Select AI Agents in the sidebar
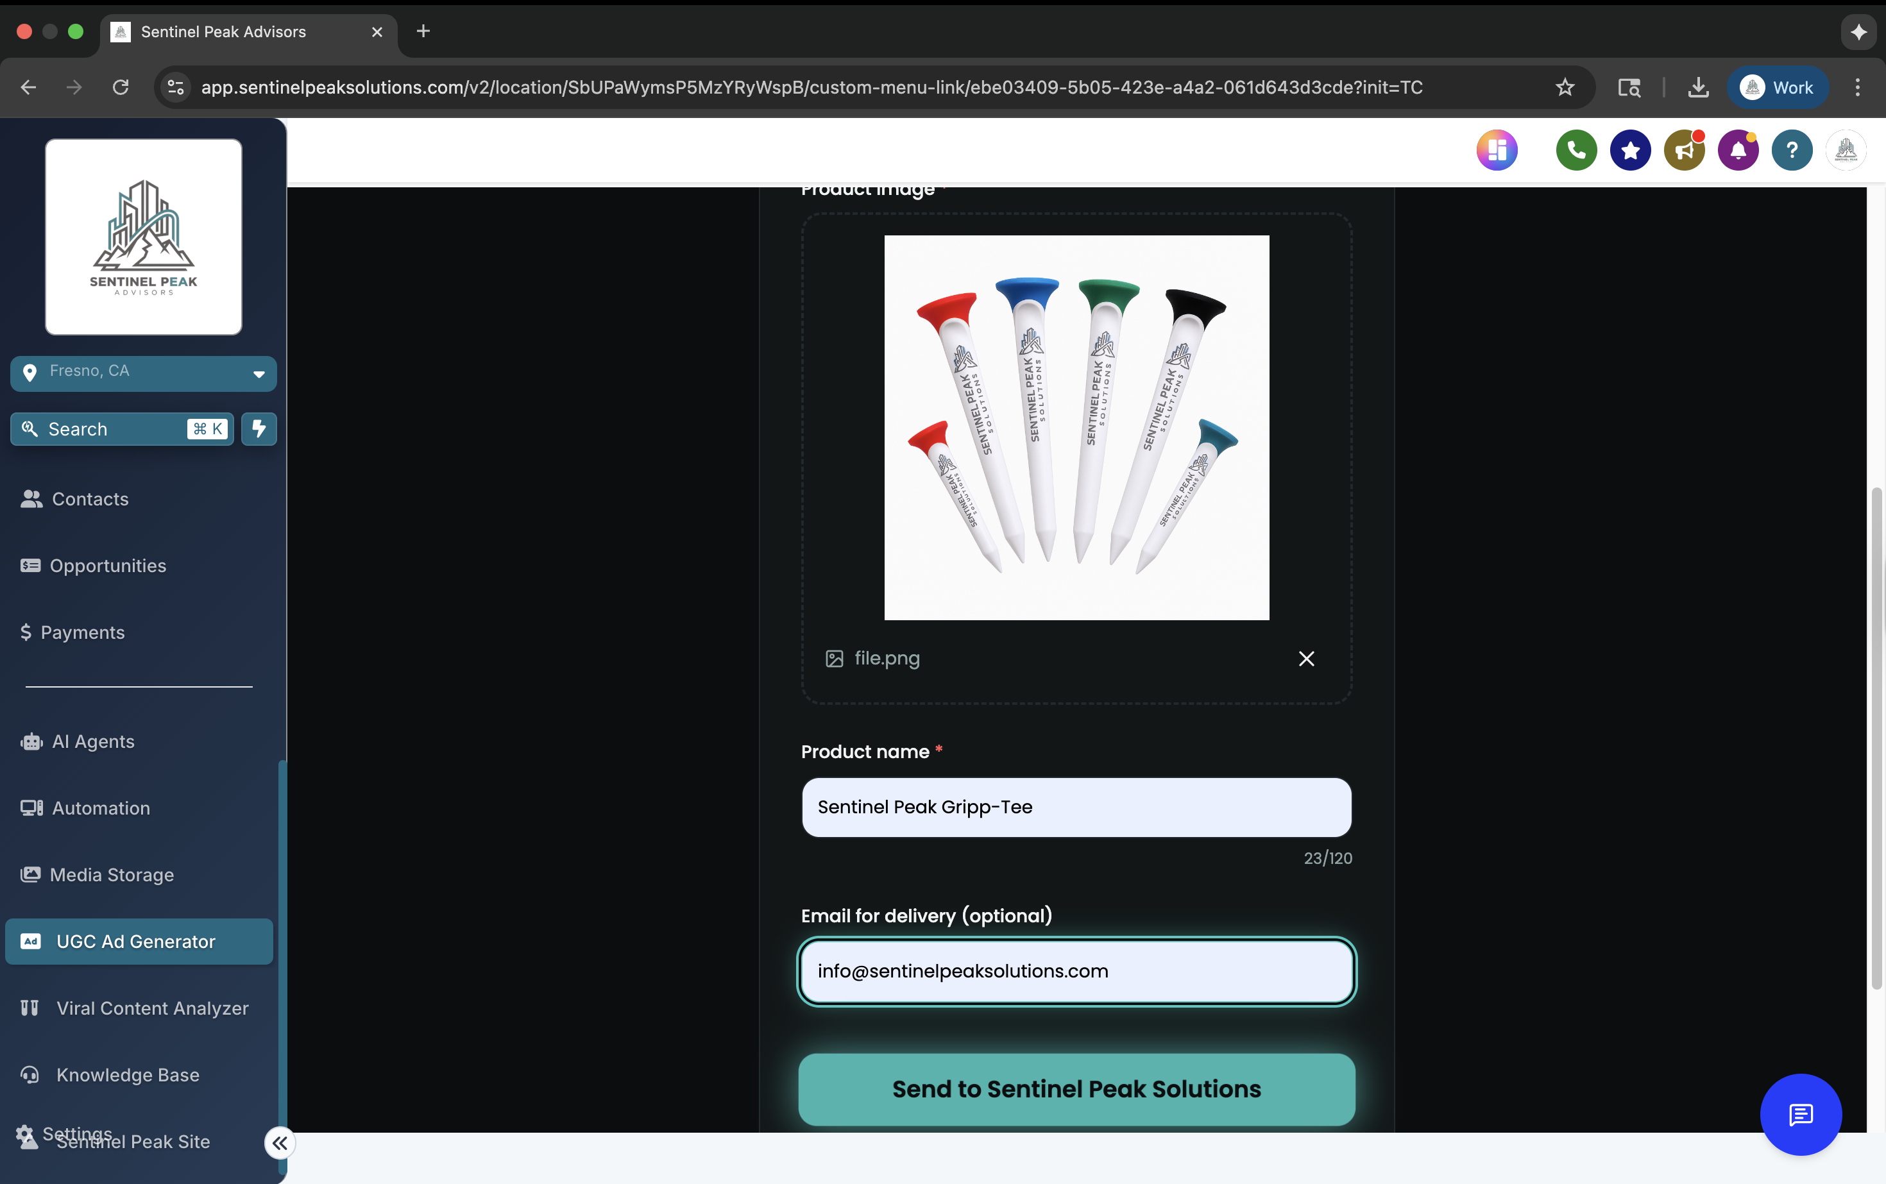The image size is (1886, 1184). click(92, 741)
